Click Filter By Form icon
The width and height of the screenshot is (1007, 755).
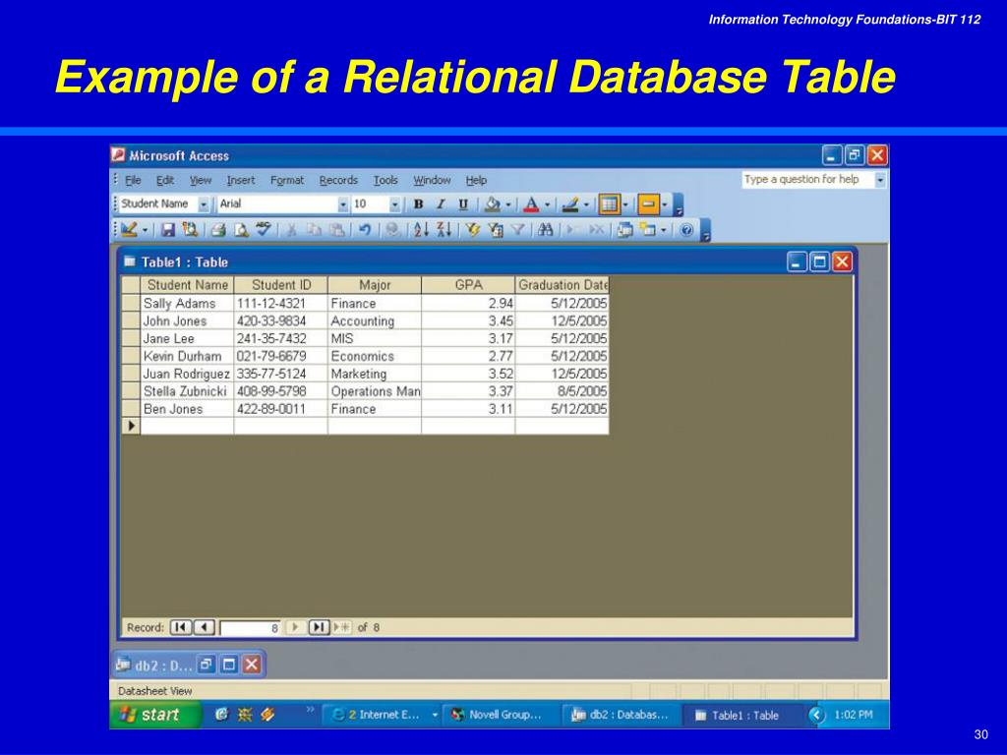pos(496,229)
